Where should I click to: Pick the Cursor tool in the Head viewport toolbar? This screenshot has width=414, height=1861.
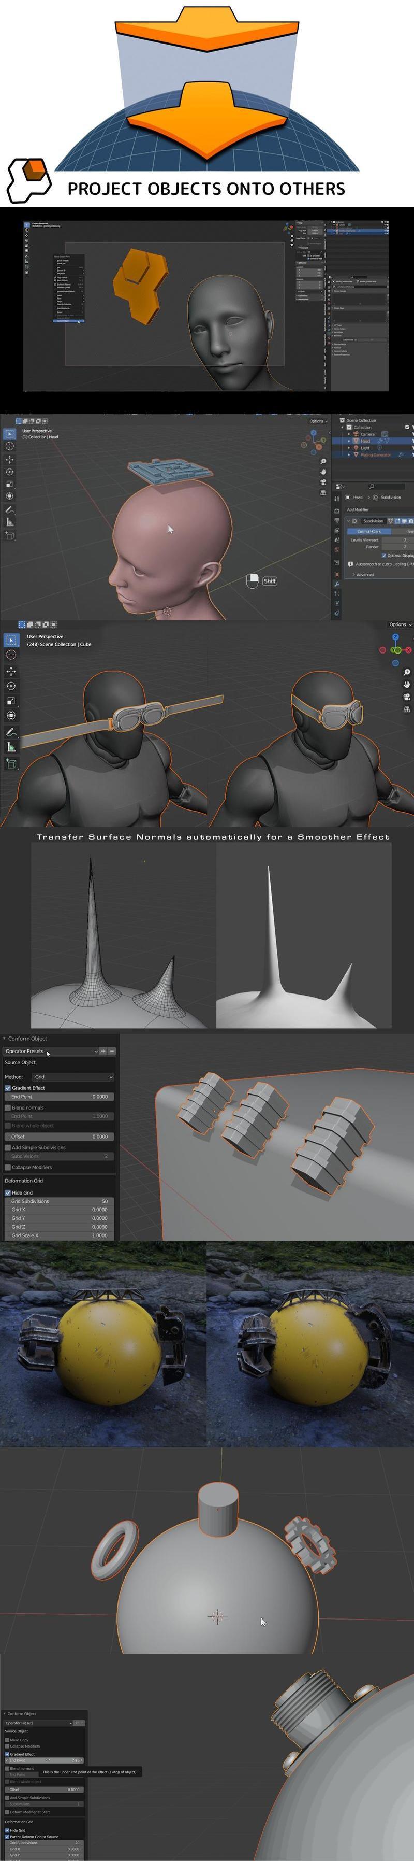tap(9, 447)
